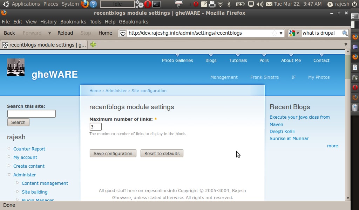Click the site identity icon in URL bar
This screenshot has height=210, width=359.
pos(123,33)
